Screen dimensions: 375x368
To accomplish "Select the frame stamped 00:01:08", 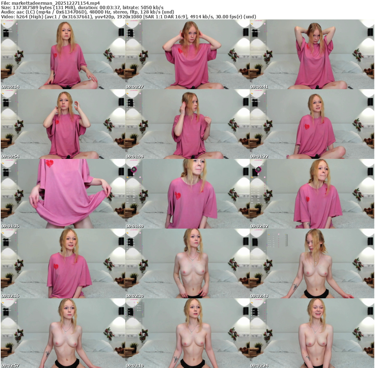I will [x=187, y=124].
